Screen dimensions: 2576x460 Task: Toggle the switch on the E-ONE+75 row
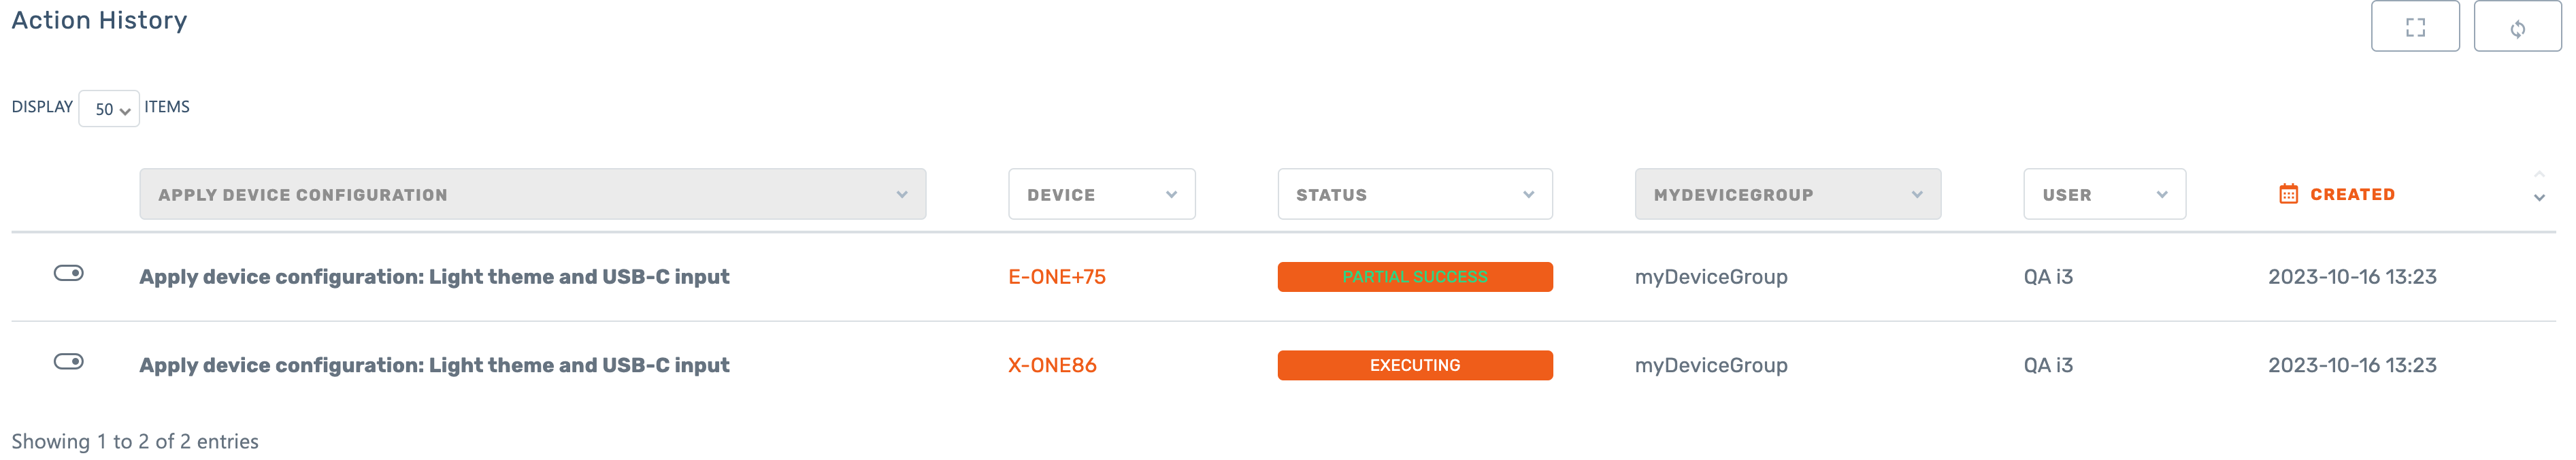68,273
